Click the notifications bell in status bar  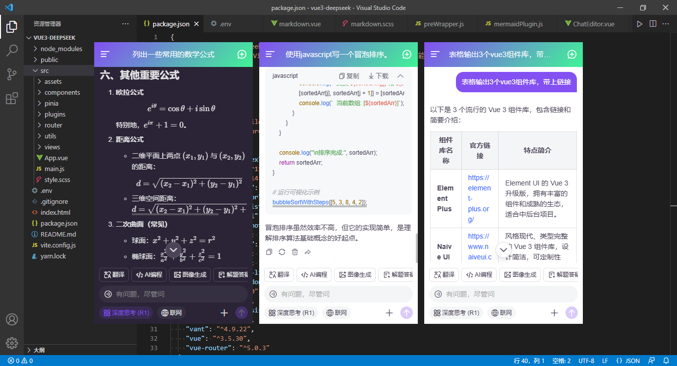coord(666,361)
